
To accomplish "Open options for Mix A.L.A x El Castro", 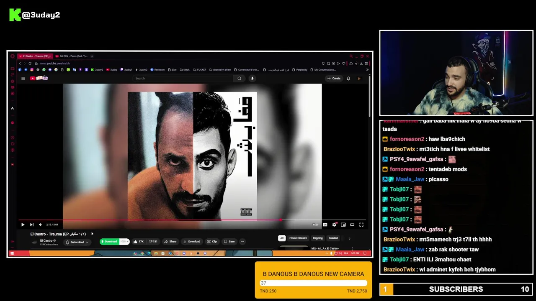I will 353,249.
